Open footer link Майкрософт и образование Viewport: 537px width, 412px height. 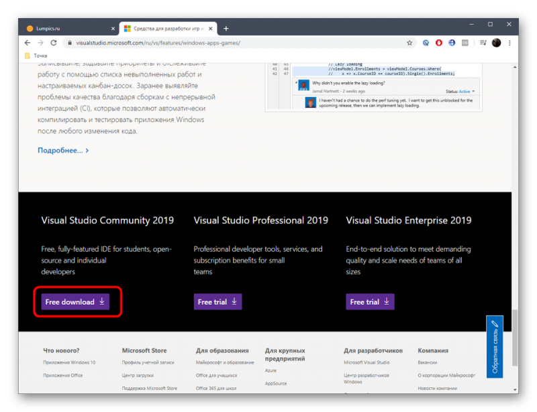point(225,362)
